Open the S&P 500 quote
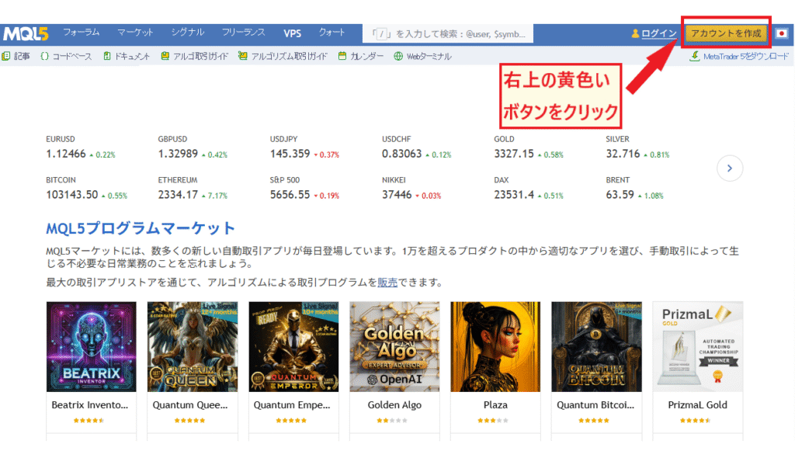The image size is (795, 465). (x=304, y=188)
